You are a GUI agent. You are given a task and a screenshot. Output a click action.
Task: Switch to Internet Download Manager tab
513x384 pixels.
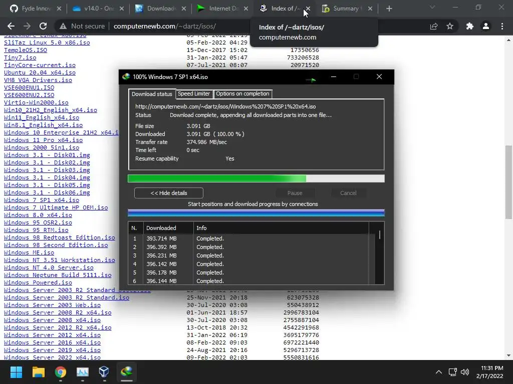[219, 8]
